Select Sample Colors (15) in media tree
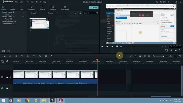 pos(9,21)
